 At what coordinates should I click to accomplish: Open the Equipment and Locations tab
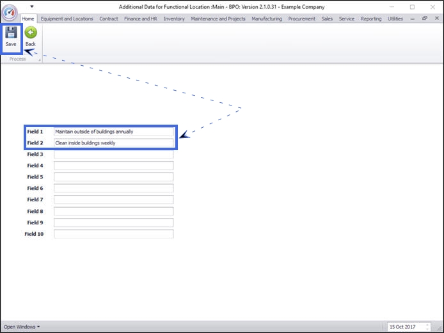67,19
